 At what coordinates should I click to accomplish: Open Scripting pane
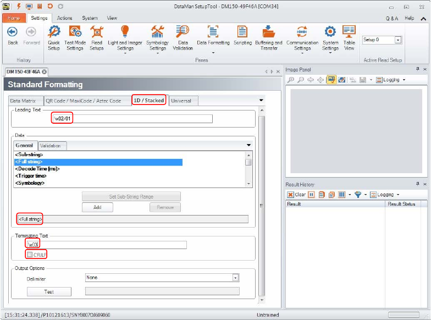tap(242, 35)
